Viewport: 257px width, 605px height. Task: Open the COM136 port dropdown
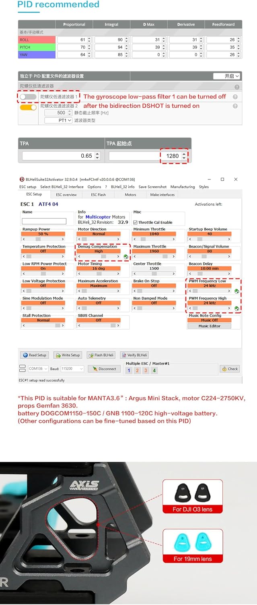(38, 369)
